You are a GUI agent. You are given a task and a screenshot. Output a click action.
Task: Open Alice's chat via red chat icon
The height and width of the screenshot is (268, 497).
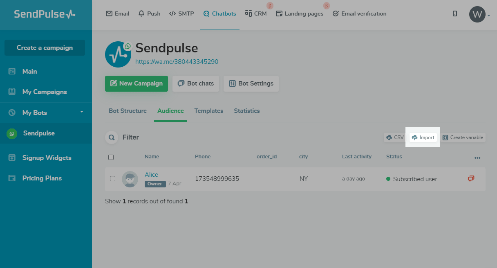click(471, 179)
